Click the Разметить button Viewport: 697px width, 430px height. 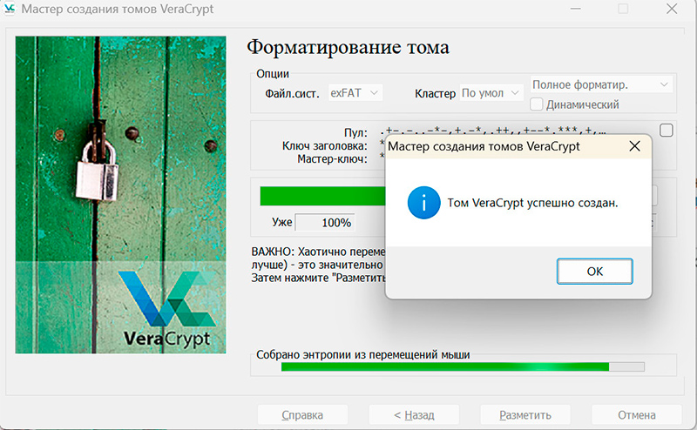pos(525,415)
